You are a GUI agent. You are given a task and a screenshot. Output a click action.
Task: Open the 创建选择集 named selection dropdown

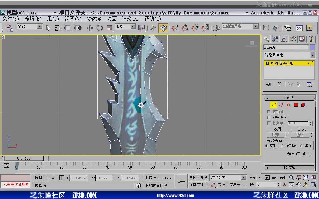(256, 26)
